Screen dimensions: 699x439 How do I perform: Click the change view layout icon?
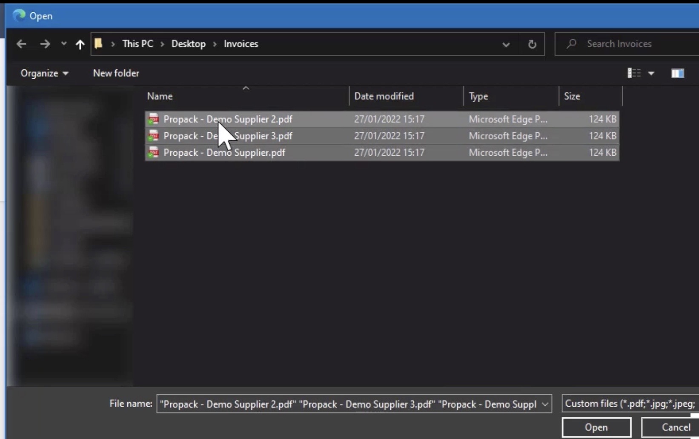(x=633, y=73)
